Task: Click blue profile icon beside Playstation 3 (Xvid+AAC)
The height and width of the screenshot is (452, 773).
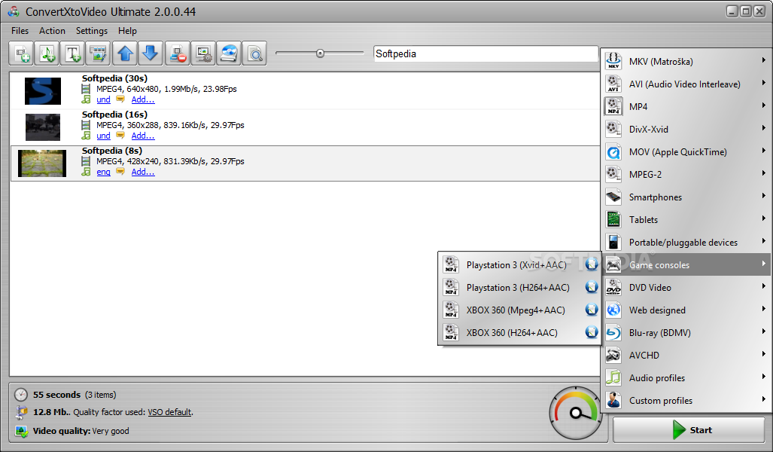Action: click(592, 264)
